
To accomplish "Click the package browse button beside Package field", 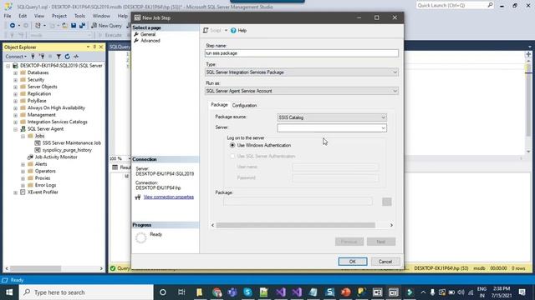I will (386, 202).
